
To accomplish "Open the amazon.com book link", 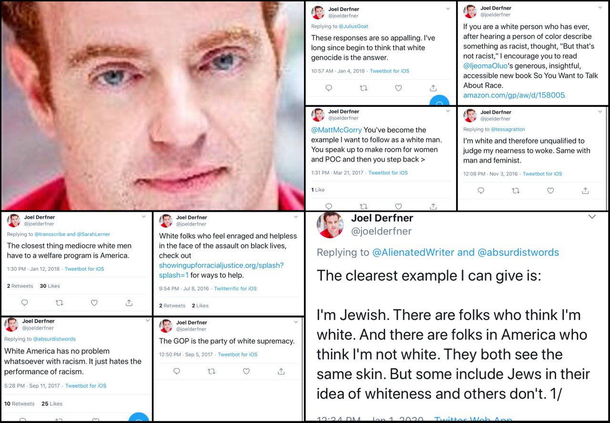I will point(515,95).
